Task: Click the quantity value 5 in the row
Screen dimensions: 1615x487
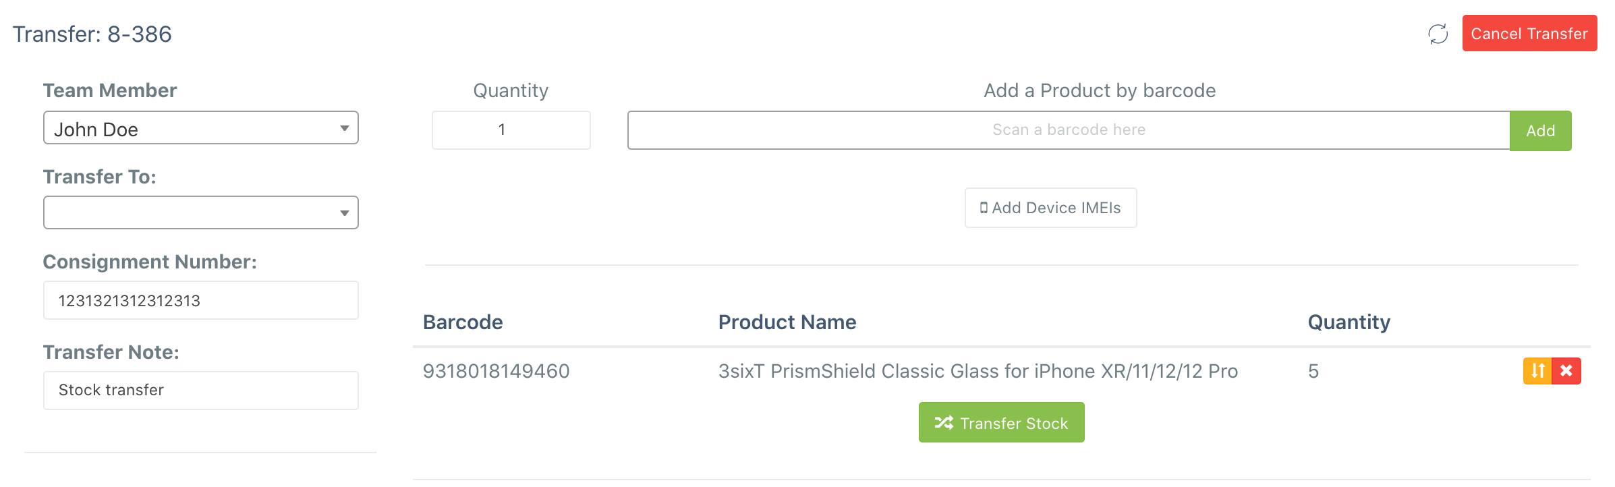Action: [1313, 371]
